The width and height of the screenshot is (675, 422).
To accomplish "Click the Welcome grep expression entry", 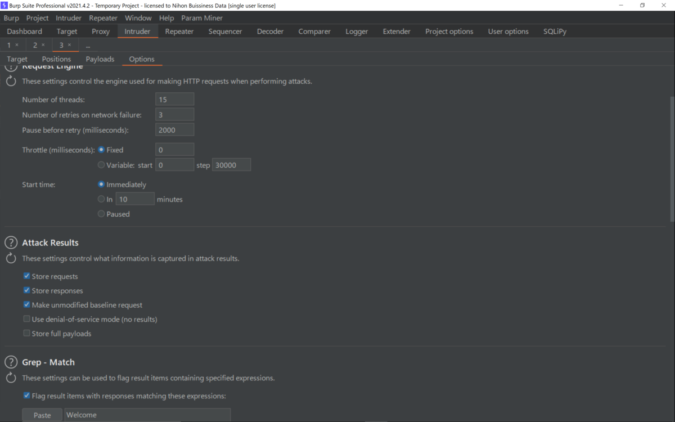I will tap(147, 415).
